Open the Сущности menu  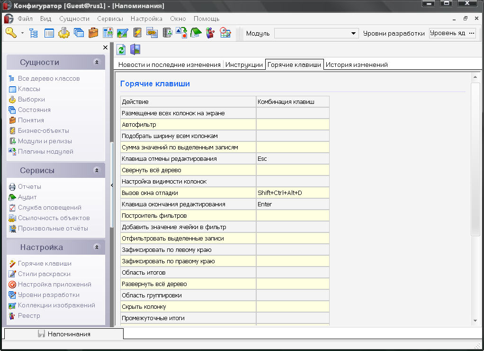click(x=74, y=18)
